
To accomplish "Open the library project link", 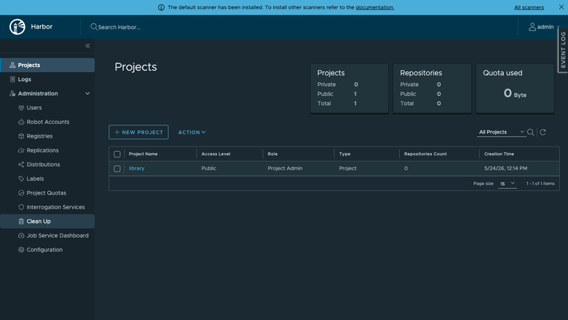I will click(137, 168).
